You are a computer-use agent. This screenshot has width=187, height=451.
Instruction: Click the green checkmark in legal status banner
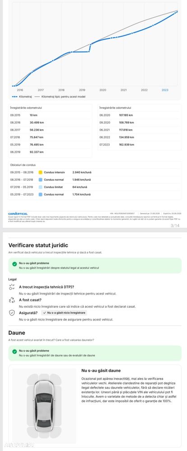[x=14, y=264]
